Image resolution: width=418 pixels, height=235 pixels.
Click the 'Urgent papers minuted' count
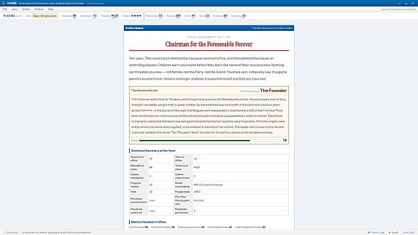pyautogui.click(x=250, y=227)
